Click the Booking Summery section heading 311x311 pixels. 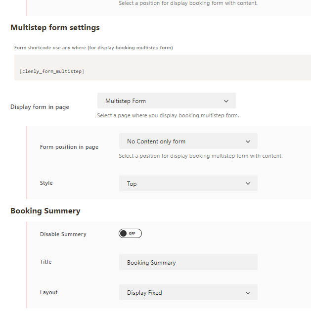[45, 211]
